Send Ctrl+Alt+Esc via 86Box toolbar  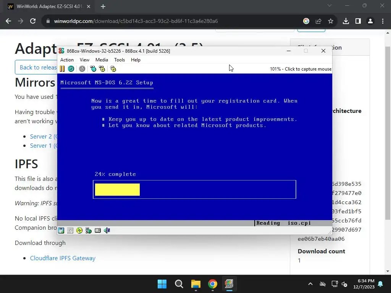[102, 69]
